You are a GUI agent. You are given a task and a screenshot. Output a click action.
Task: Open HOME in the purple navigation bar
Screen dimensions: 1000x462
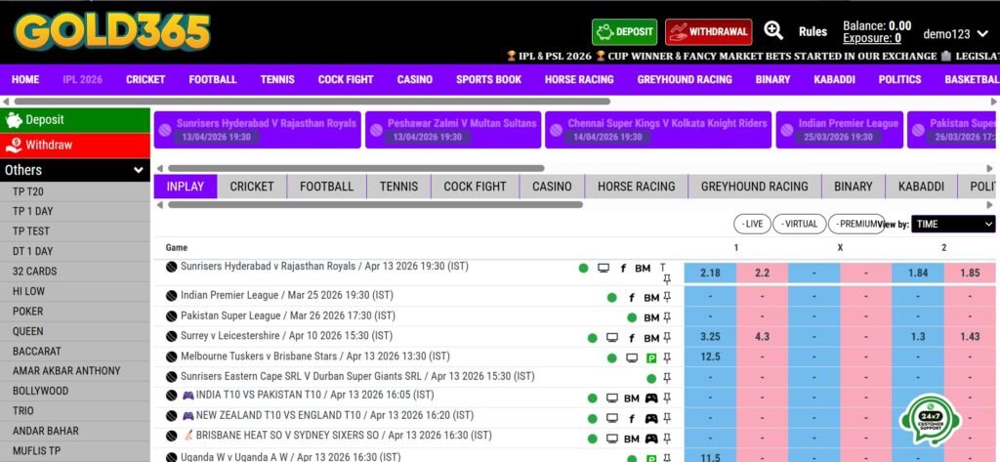tap(25, 80)
